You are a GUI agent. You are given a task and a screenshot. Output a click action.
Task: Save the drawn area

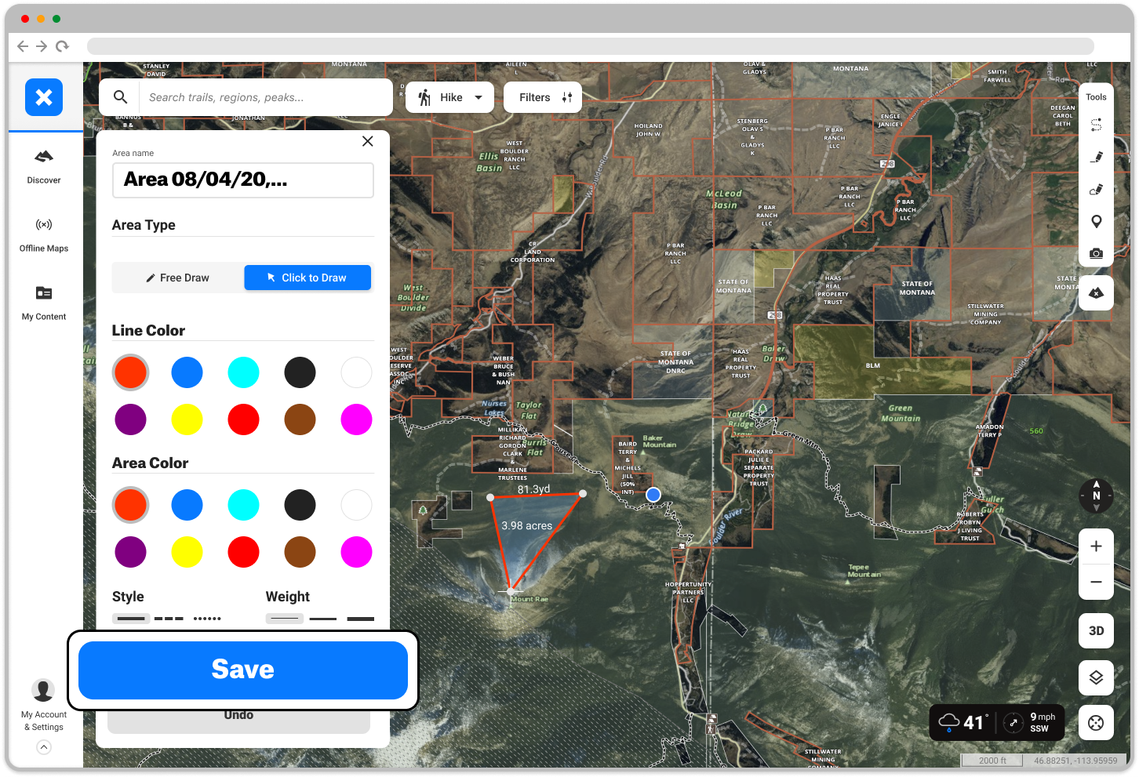(242, 670)
